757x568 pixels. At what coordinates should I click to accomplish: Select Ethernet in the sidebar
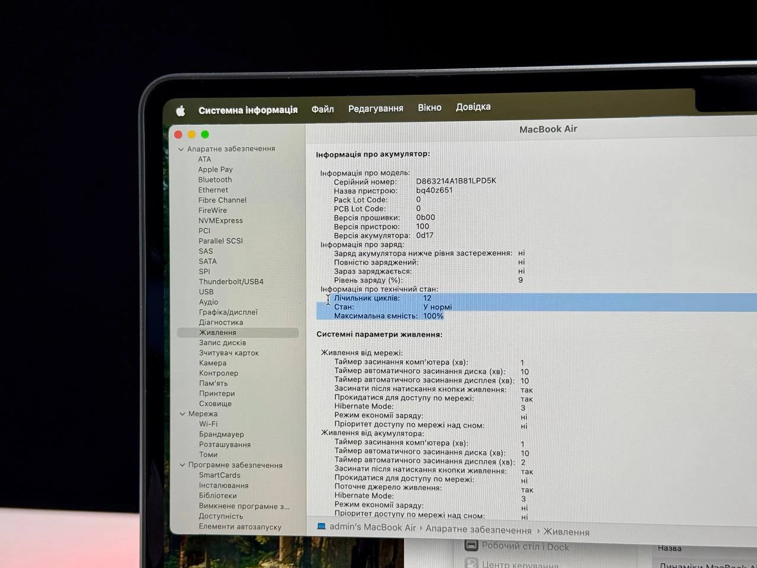213,190
